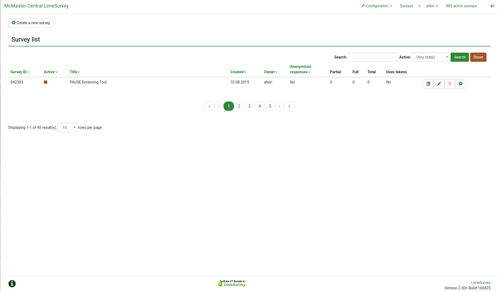Click the info icon in the footer
Viewport: 498px width, 292px height.
pos(12,284)
